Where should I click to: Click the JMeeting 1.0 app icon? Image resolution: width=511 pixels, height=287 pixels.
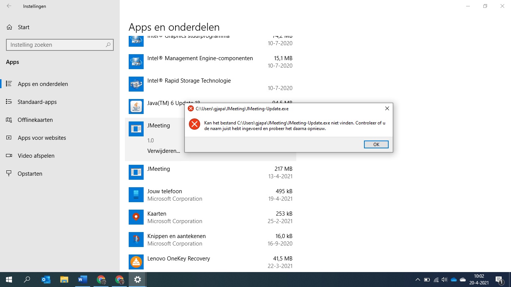pyautogui.click(x=136, y=129)
